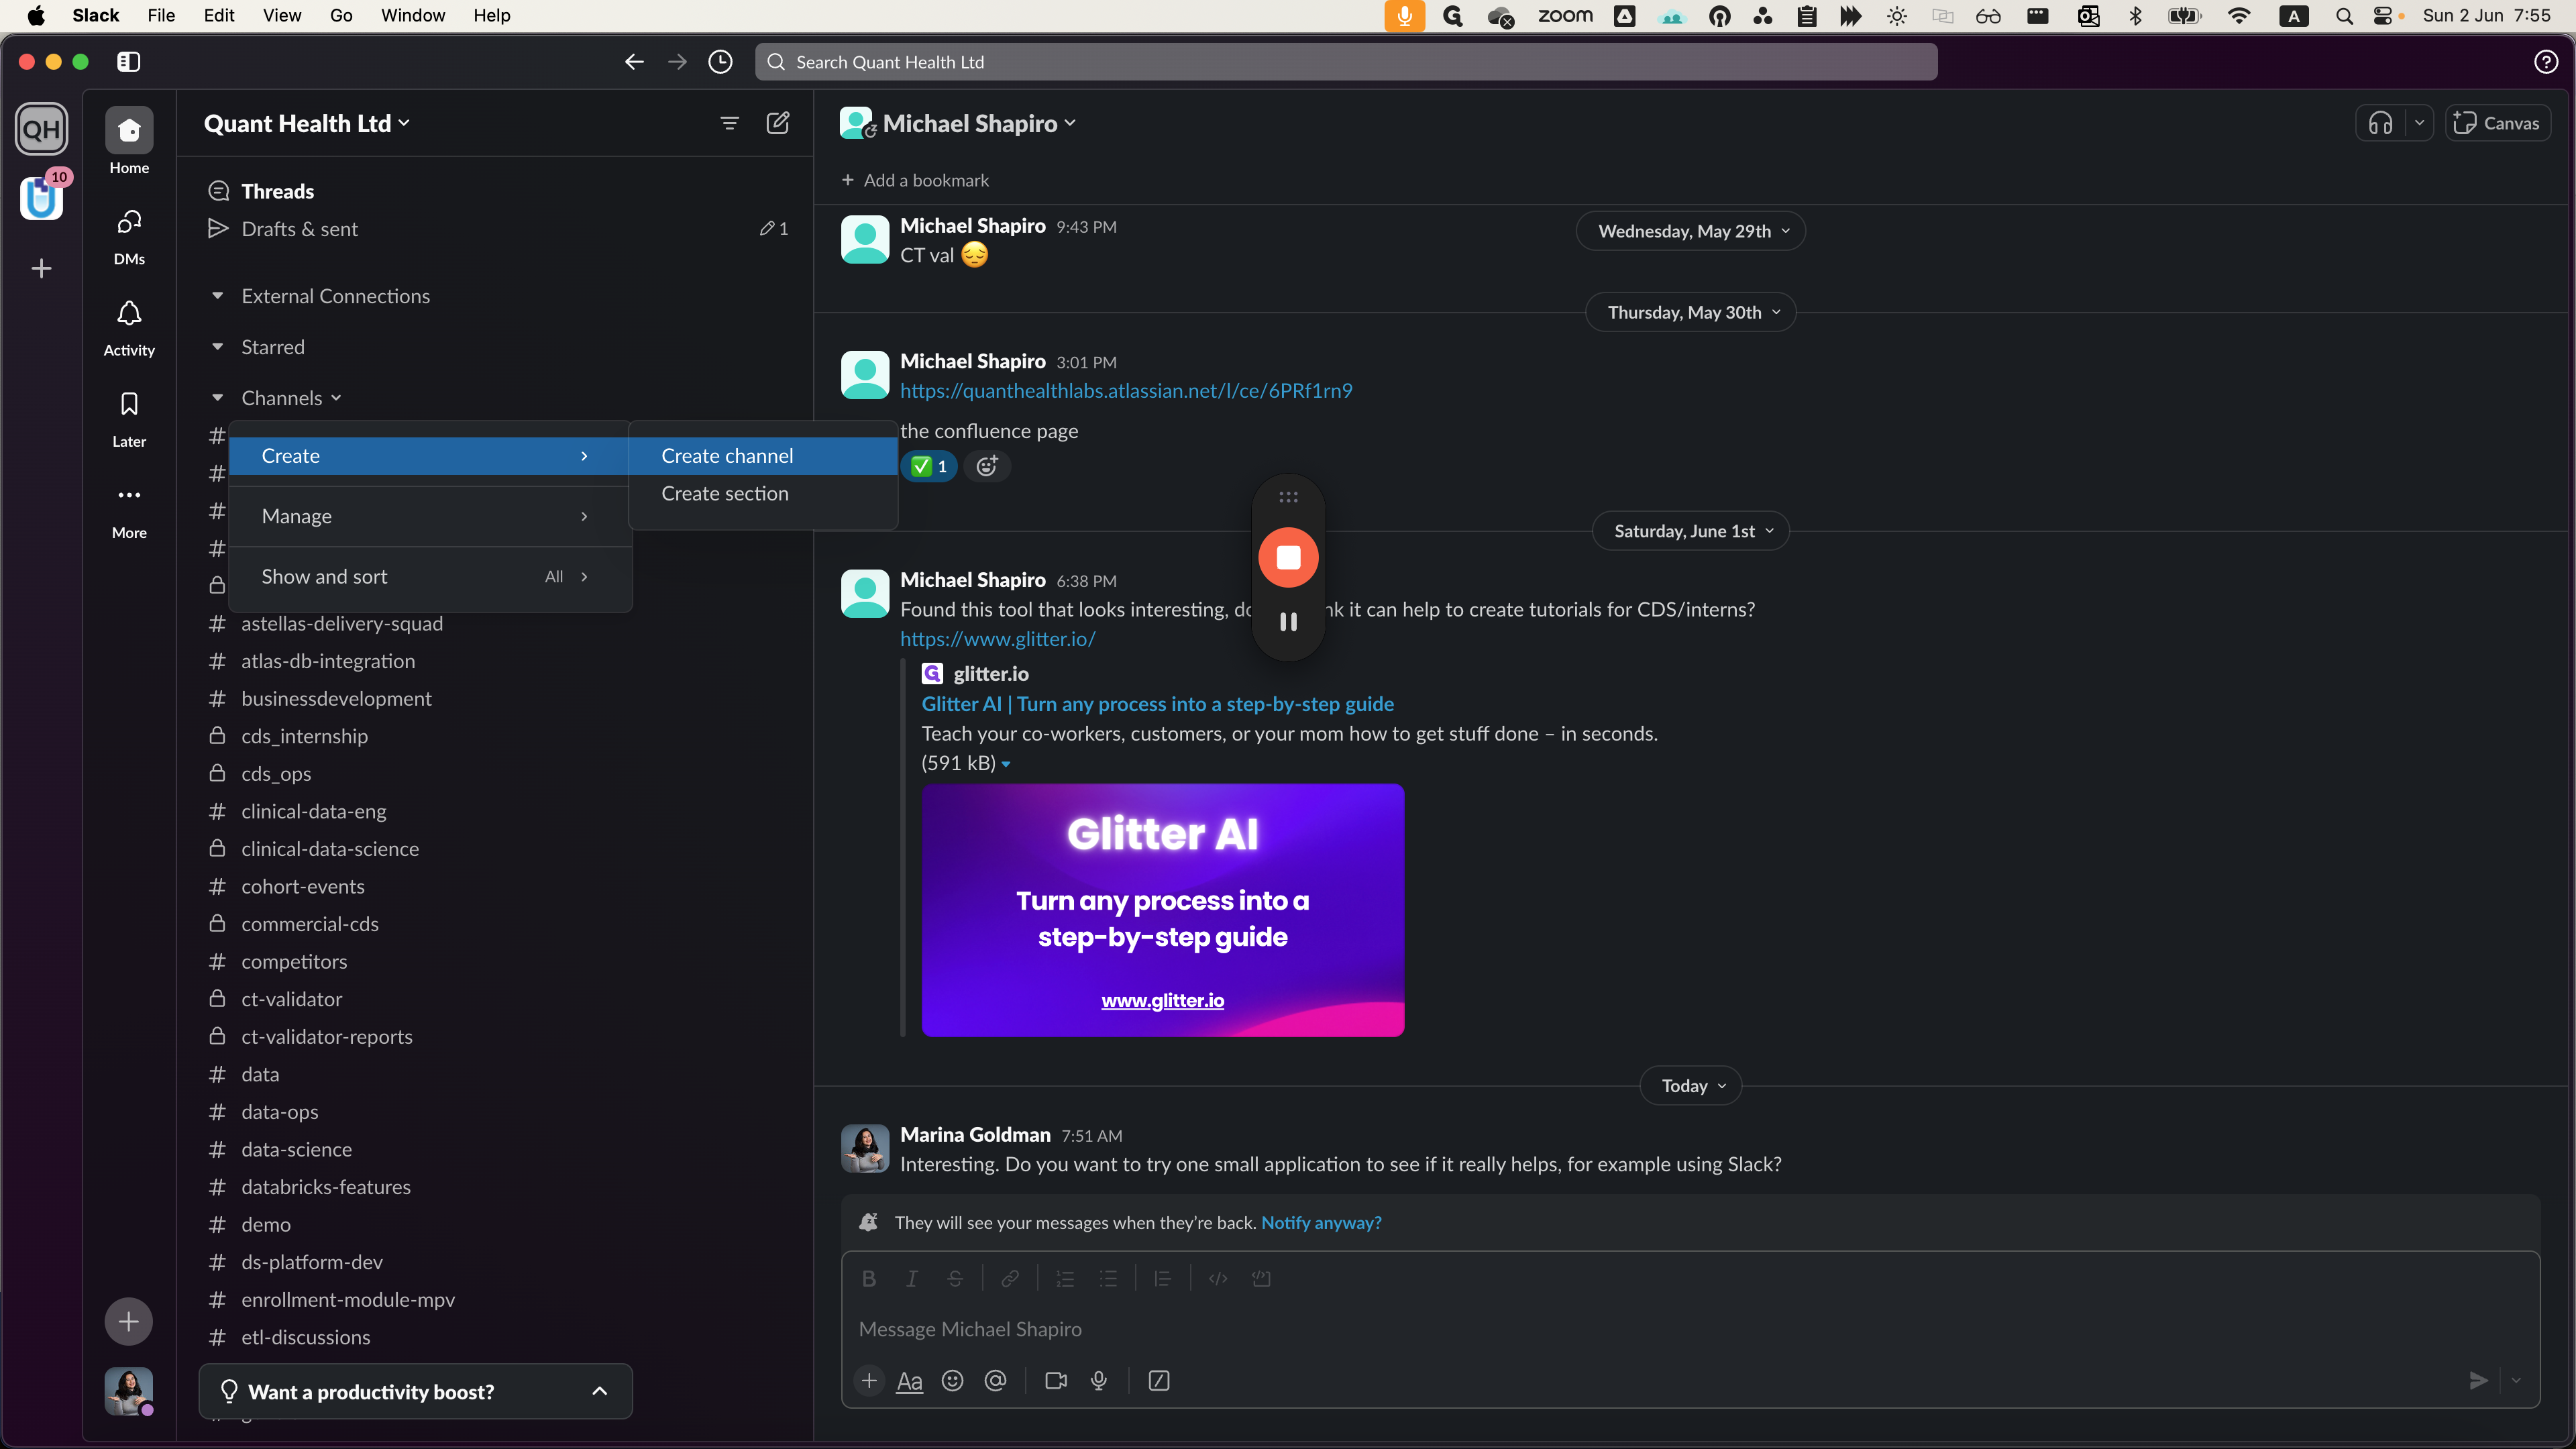The image size is (2576, 1449).
Task: Toggle bold formatting in composer
Action: tap(868, 1278)
